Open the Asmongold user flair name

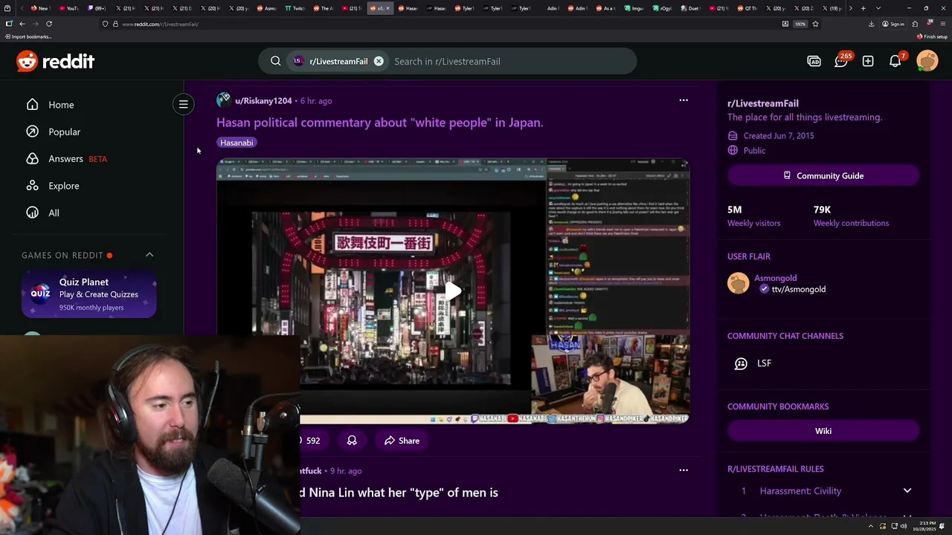click(775, 278)
